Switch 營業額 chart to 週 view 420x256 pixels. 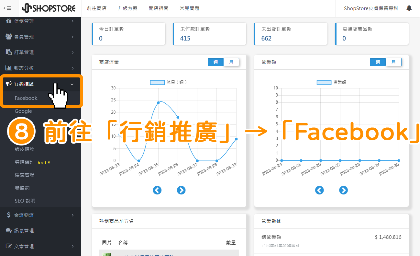378,62
